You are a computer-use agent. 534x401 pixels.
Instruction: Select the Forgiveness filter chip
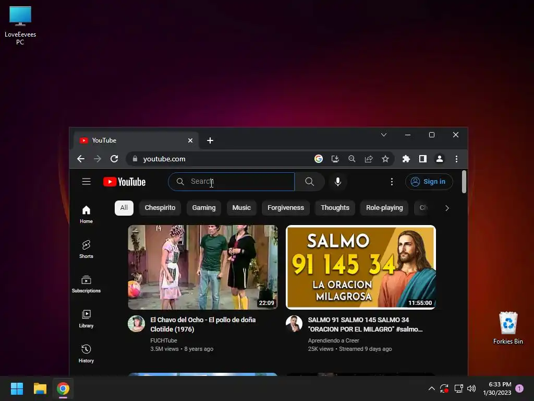click(285, 208)
